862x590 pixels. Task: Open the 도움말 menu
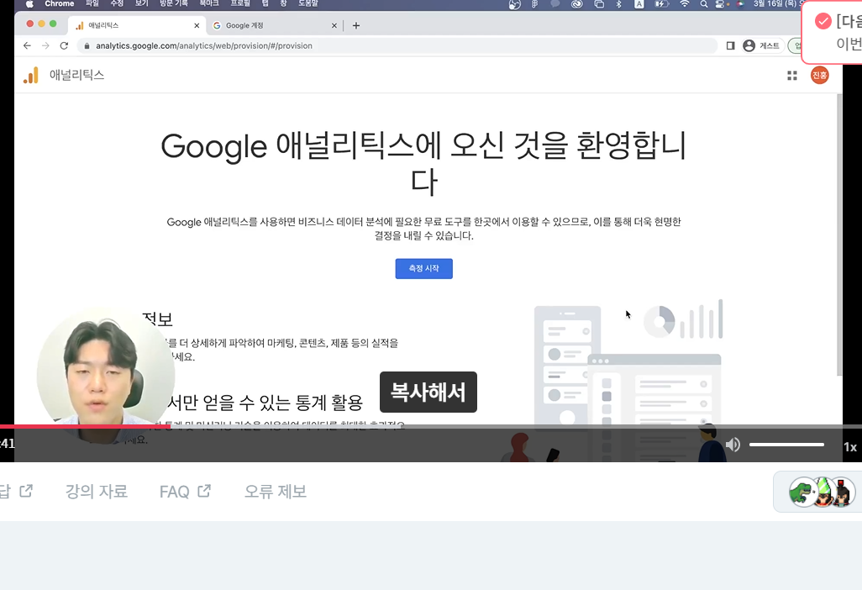point(308,4)
